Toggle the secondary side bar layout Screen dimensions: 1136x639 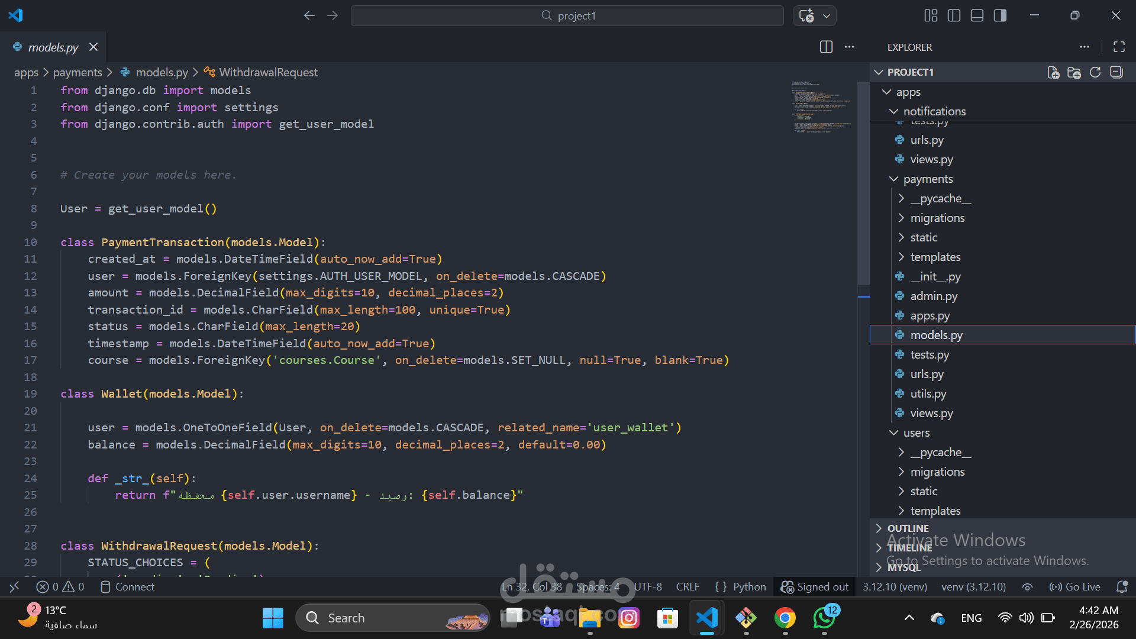click(x=1000, y=15)
